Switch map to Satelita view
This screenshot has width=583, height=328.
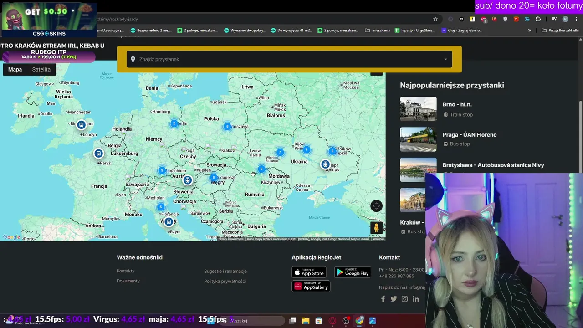41,70
